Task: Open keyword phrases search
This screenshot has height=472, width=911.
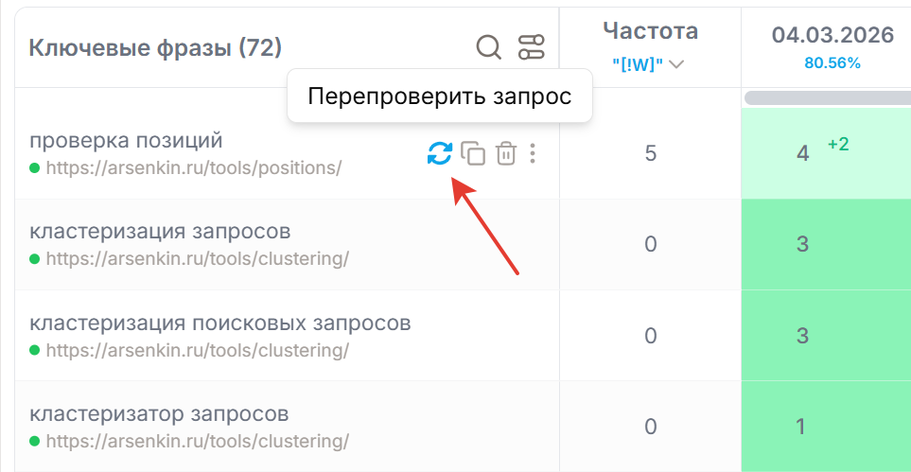Action: pos(488,47)
